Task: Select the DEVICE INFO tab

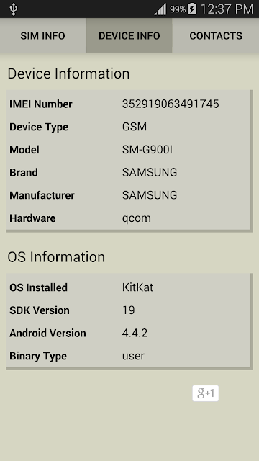Action: (x=129, y=35)
